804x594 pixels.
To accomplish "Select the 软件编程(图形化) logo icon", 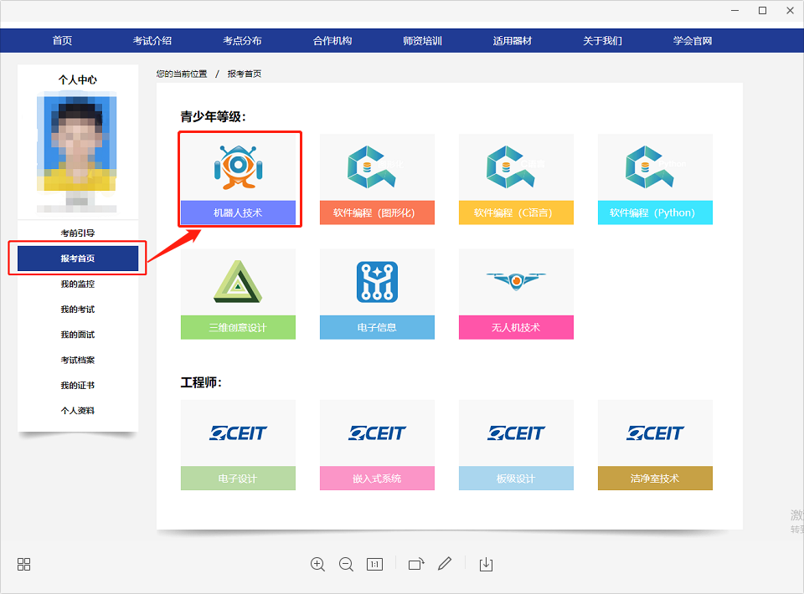I will click(372, 167).
